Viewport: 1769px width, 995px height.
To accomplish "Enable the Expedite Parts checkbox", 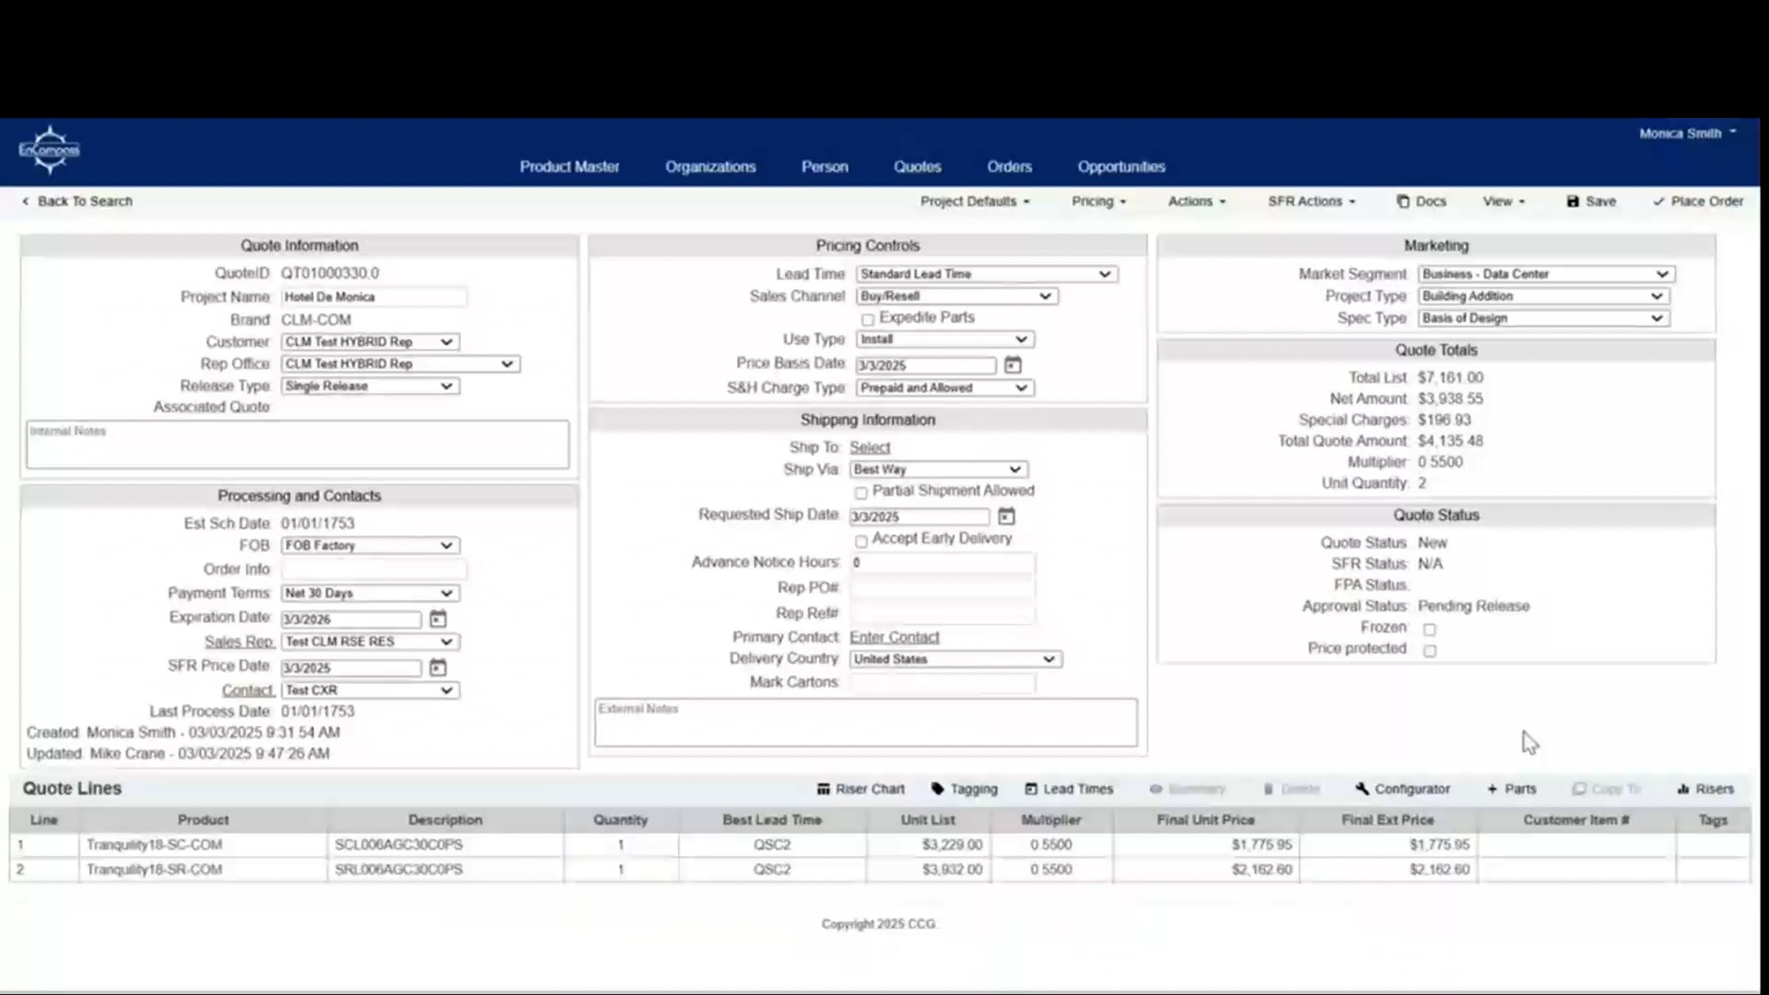I will coord(868,318).
